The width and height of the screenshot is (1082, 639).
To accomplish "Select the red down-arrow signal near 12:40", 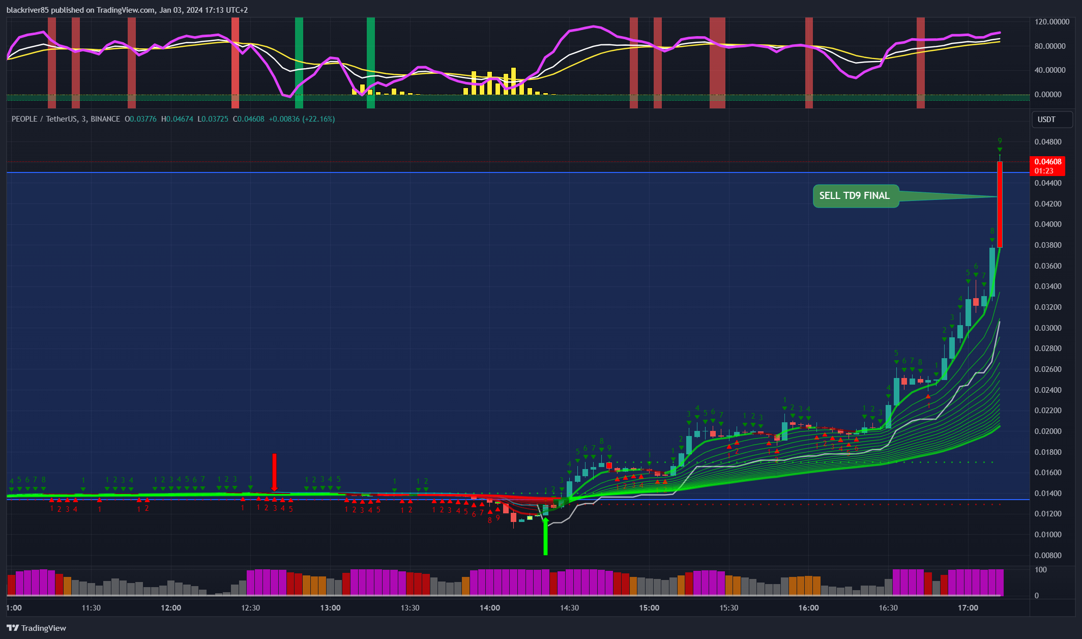I will point(275,473).
